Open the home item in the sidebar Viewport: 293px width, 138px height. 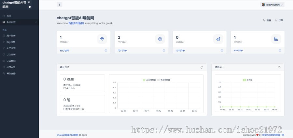click(19, 16)
